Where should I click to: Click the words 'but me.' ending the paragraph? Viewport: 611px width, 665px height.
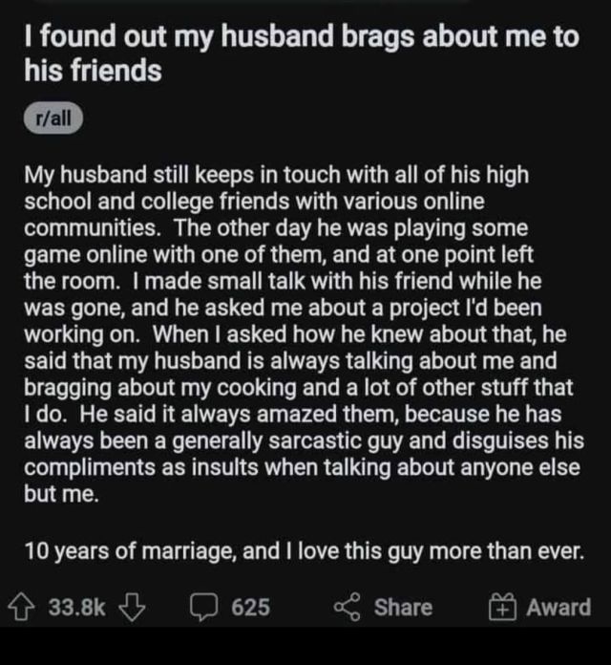point(61,494)
